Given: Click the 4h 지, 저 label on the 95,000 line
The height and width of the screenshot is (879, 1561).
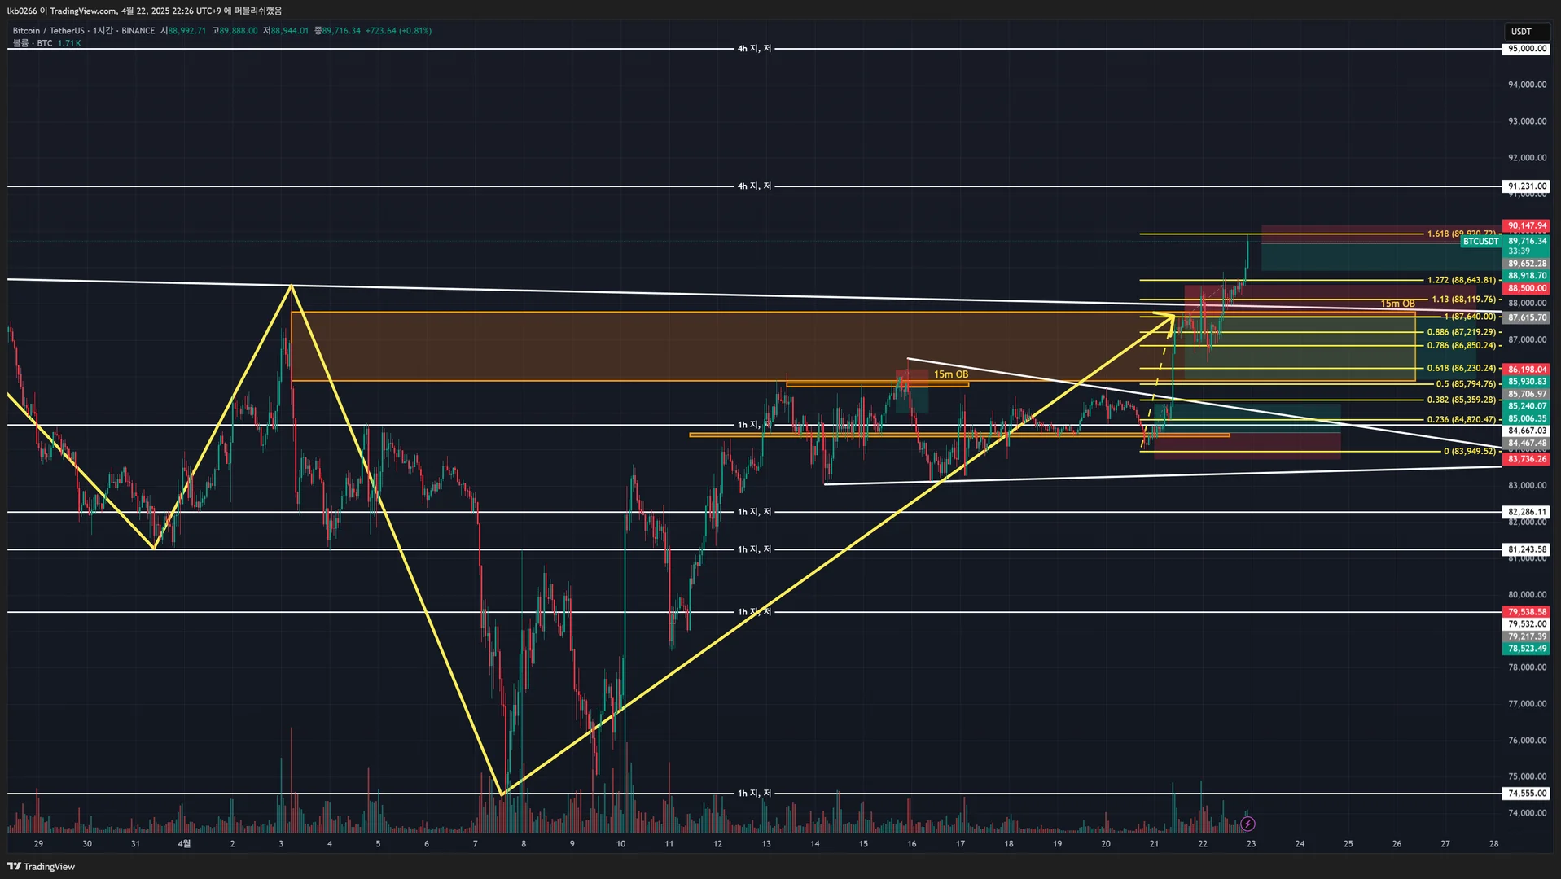Looking at the screenshot, I should pos(754,49).
